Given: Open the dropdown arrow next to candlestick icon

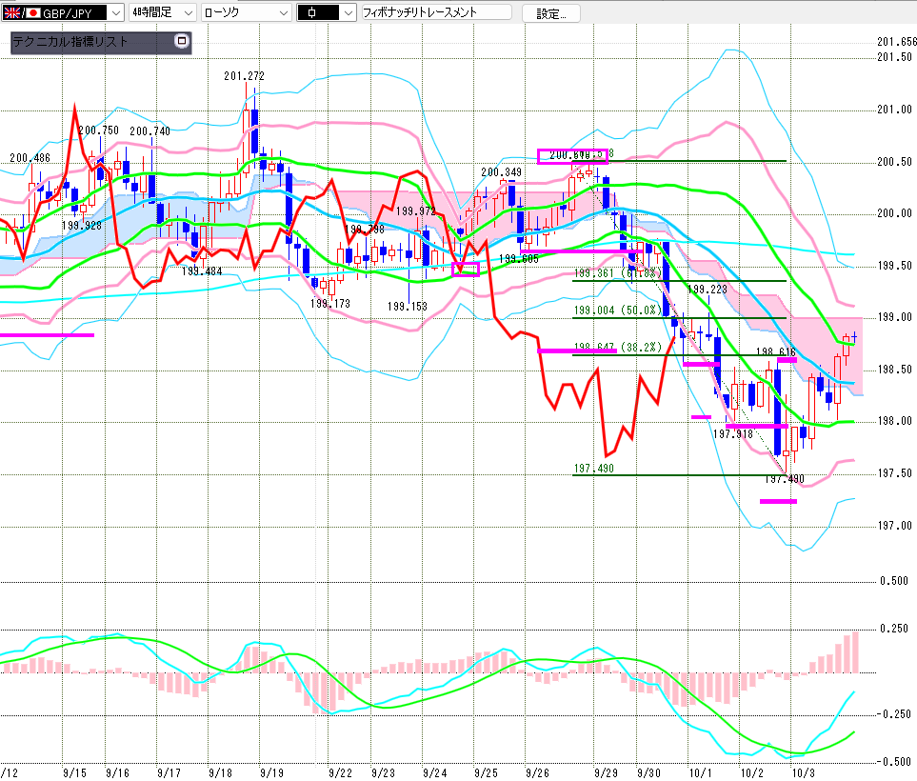Looking at the screenshot, I should point(347,13).
